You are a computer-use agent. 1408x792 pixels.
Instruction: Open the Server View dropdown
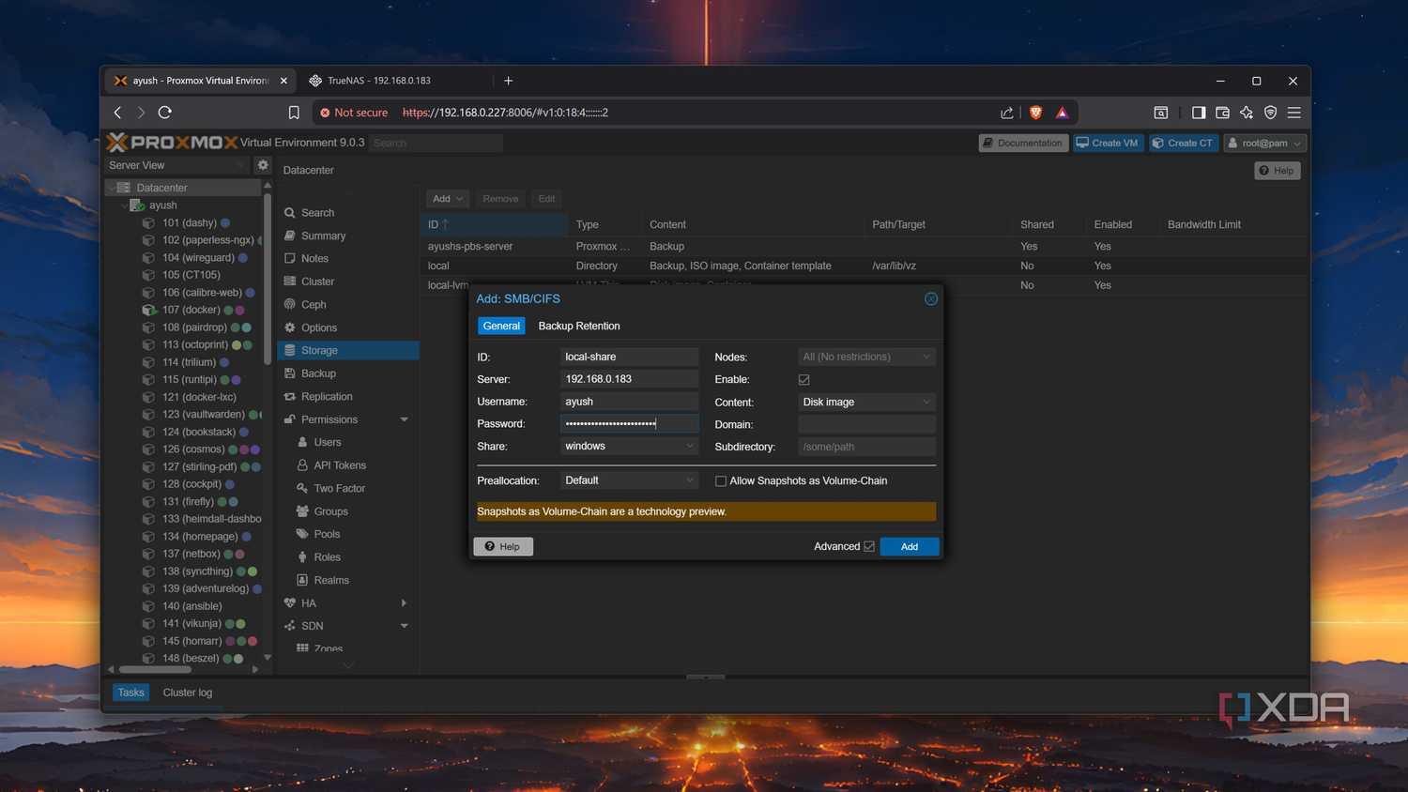click(177, 165)
